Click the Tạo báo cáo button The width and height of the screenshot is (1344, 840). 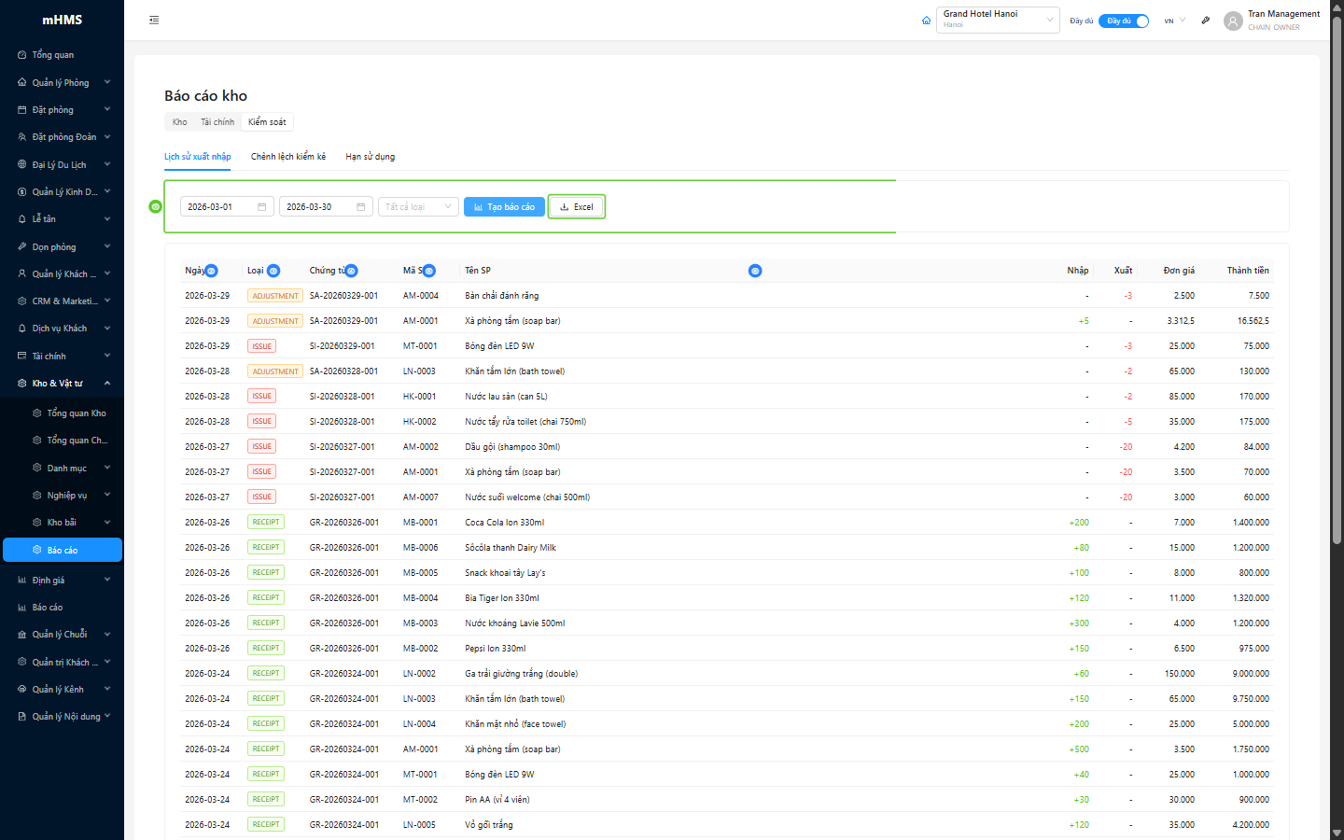pyautogui.click(x=504, y=207)
